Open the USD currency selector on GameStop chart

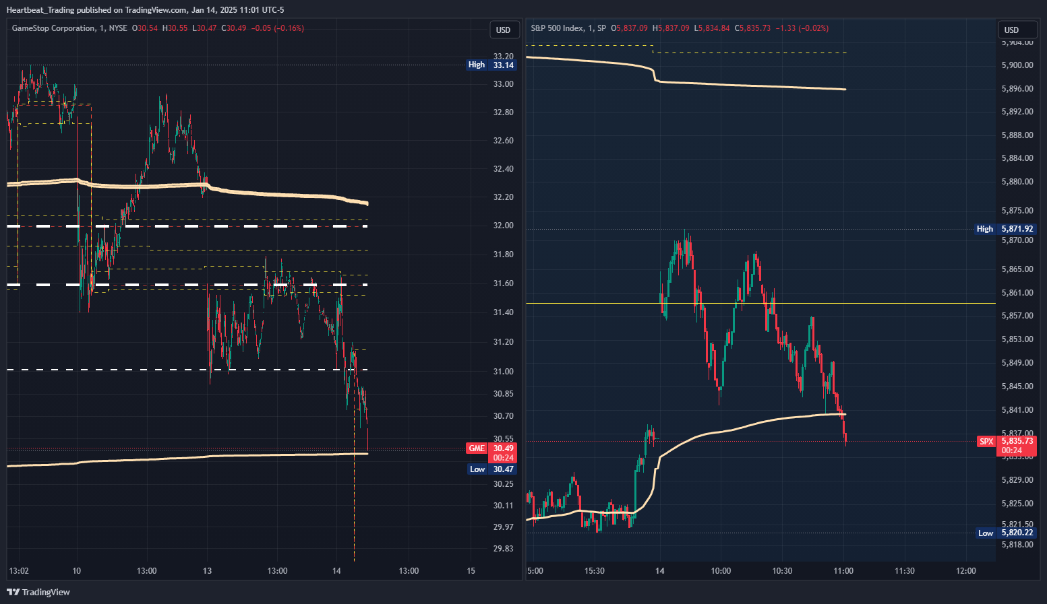pyautogui.click(x=504, y=30)
